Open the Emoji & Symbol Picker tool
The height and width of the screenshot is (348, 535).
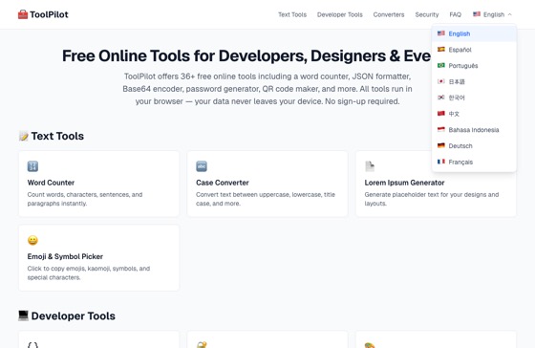click(x=99, y=258)
